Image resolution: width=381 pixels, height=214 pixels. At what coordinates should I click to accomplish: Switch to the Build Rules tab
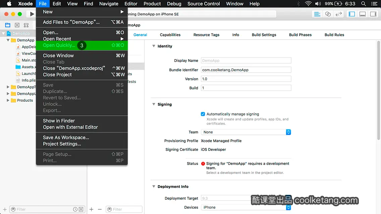pos(334,35)
